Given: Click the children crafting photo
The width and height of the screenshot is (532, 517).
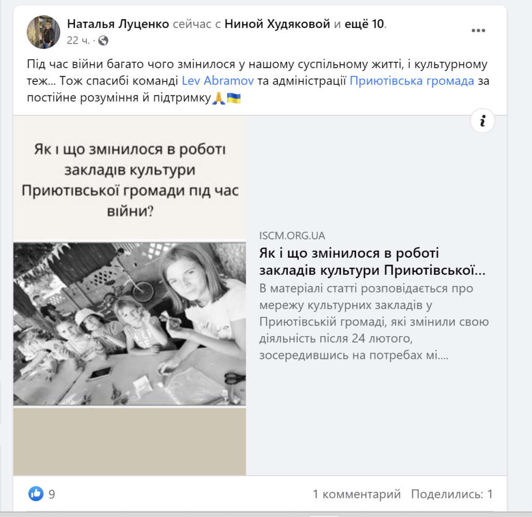Looking at the screenshot, I should coord(129,324).
